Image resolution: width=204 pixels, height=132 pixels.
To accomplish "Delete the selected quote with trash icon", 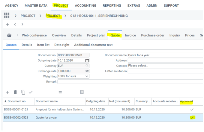I will point(15,92).
